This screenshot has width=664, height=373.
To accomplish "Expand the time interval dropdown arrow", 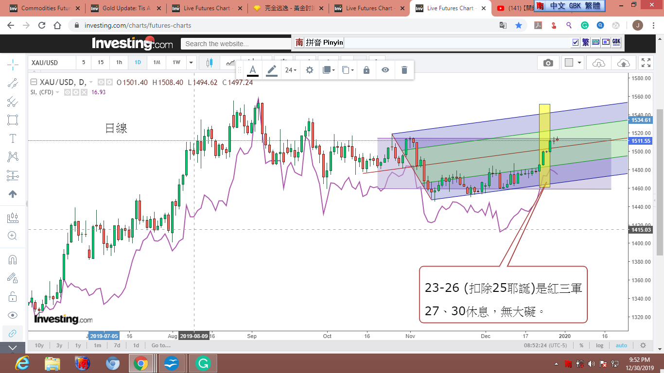I will click(192, 63).
